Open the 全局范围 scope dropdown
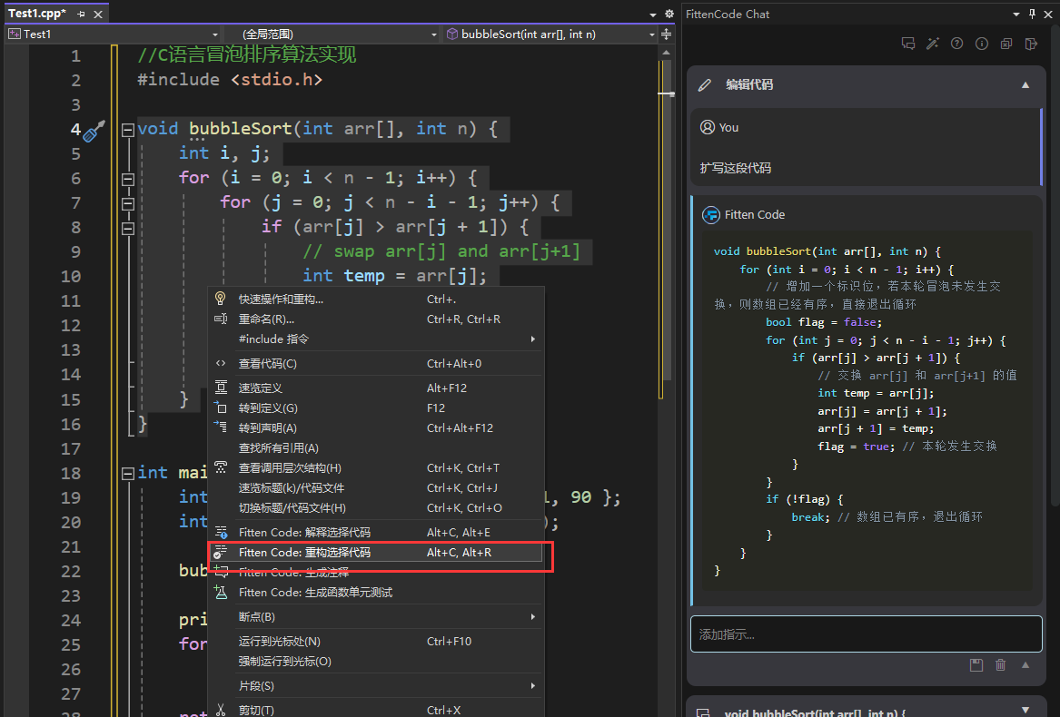This screenshot has height=717, width=1060. click(332, 34)
